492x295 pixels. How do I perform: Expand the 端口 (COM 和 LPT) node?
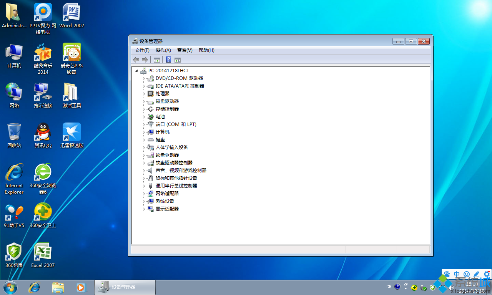(x=144, y=124)
